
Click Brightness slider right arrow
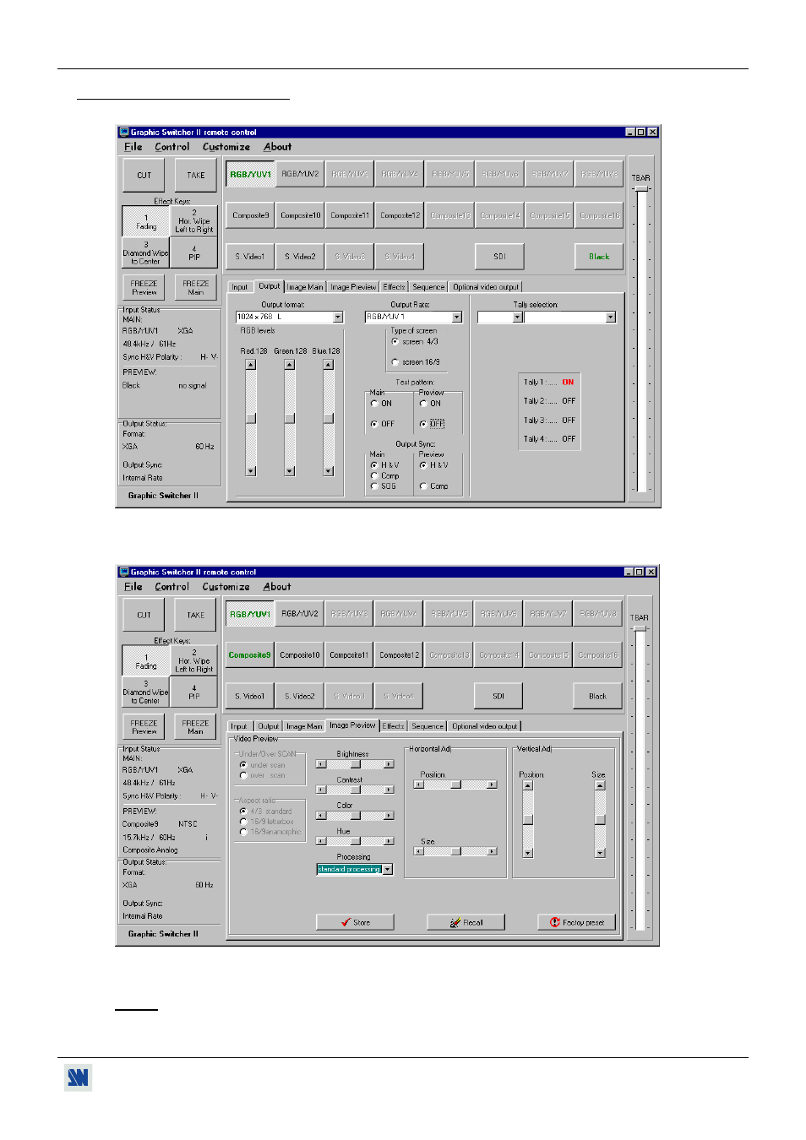click(389, 764)
